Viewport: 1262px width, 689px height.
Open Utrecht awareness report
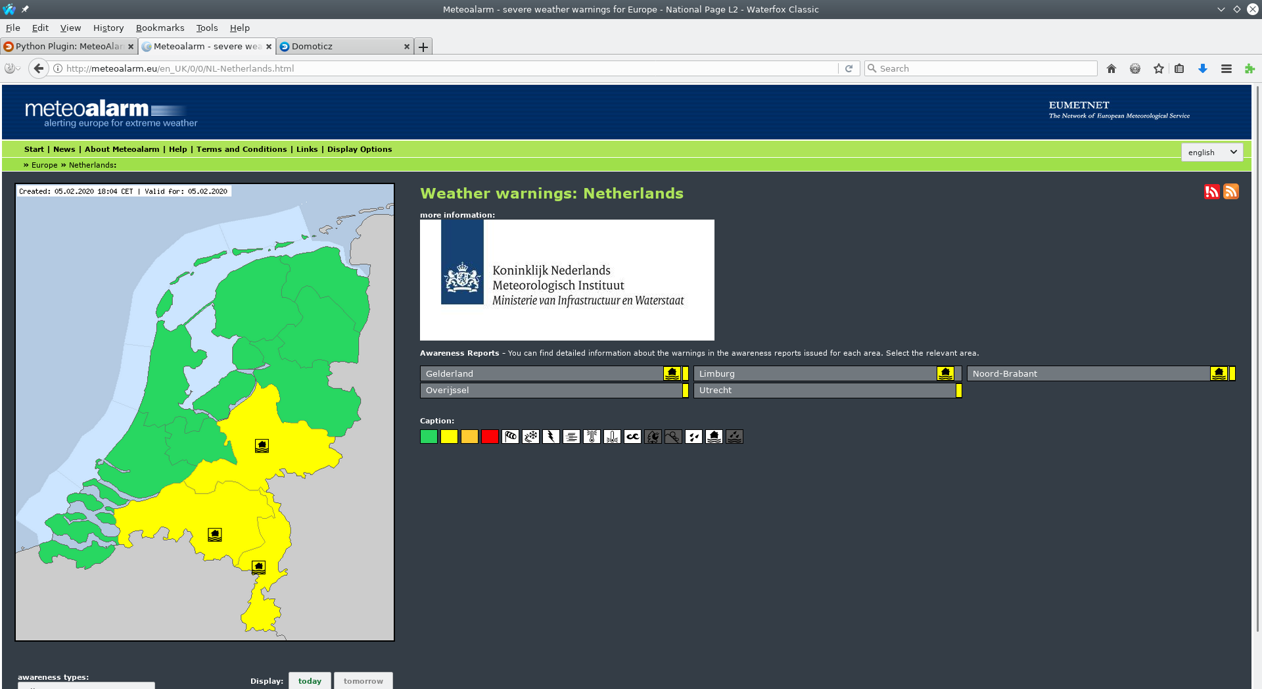click(x=828, y=391)
